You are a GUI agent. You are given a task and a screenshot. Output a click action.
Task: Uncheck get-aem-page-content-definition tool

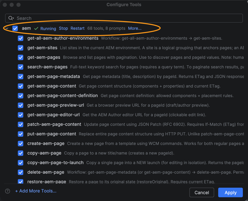21,96
